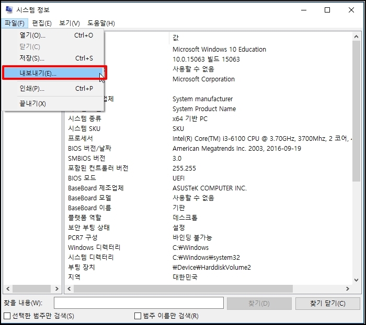Close the 시스템 정보 window
Screen dimensions: 366x325
click(x=351, y=10)
